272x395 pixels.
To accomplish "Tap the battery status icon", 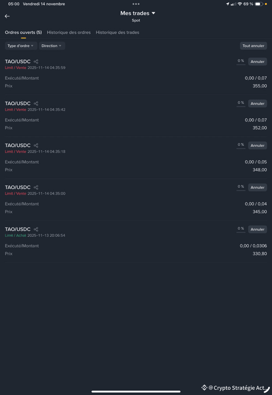I will (x=258, y=4).
